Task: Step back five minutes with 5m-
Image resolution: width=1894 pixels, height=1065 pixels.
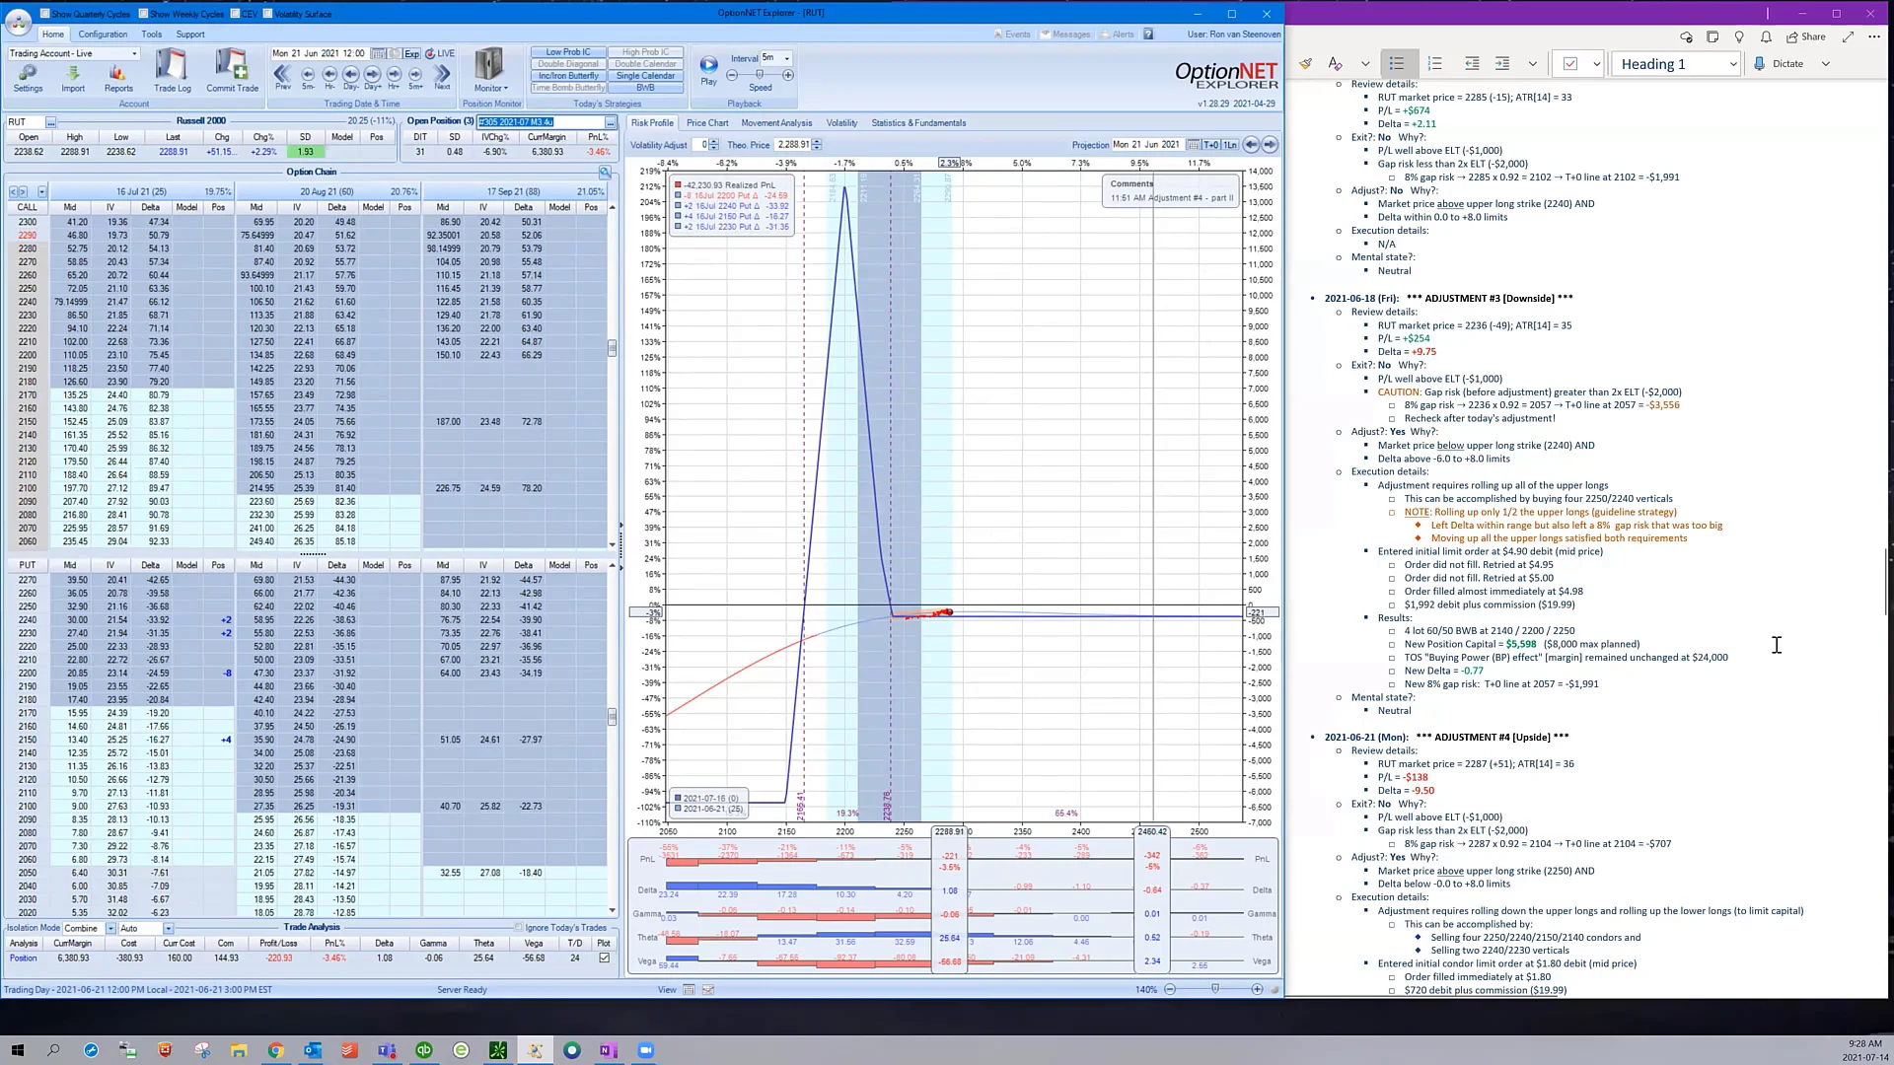Action: (308, 77)
